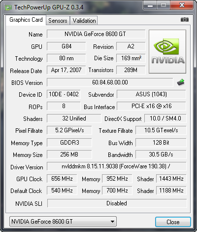Image resolution: width=197 pixels, height=232 pixels.
Task: Click the Close button
Action: [x=173, y=222]
